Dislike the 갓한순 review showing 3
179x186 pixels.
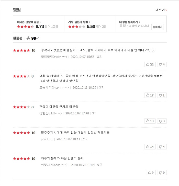[162, 121]
